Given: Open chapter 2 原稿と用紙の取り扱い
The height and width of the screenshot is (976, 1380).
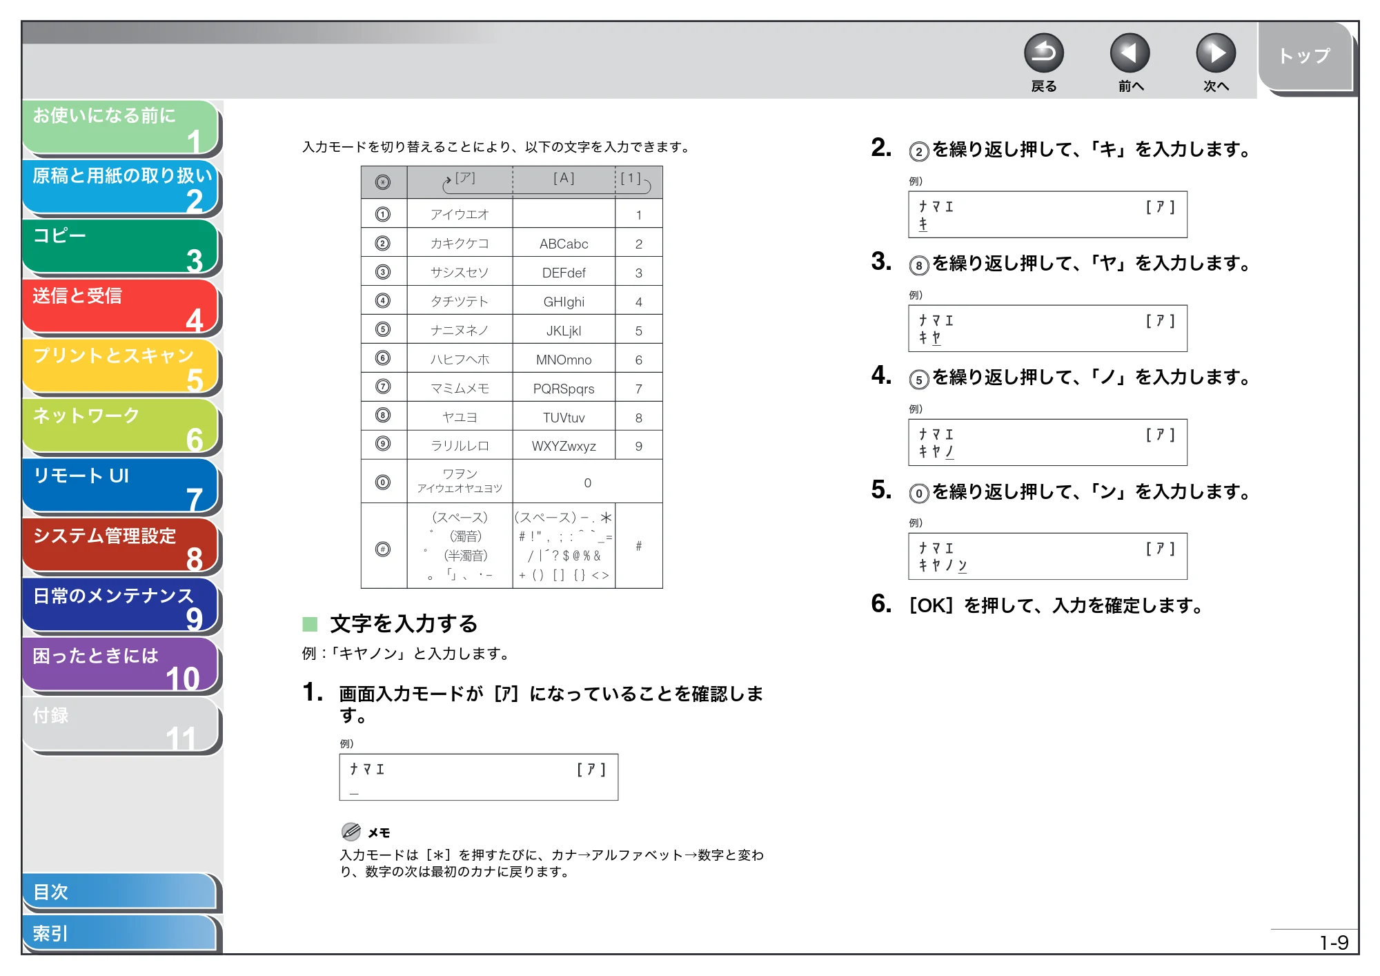Looking at the screenshot, I should [x=121, y=187].
